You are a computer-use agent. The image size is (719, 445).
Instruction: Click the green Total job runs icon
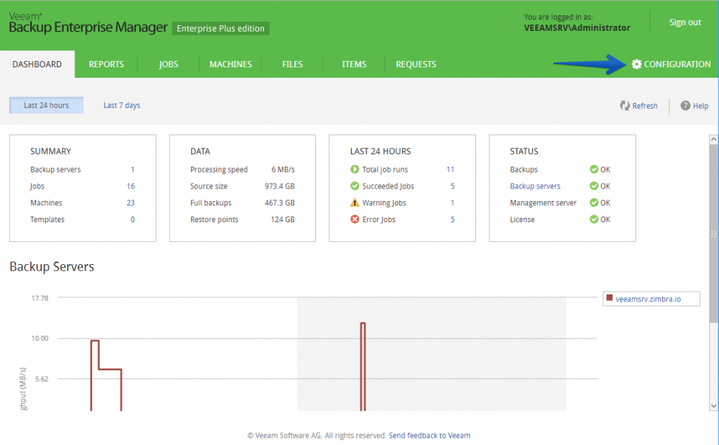(x=355, y=170)
